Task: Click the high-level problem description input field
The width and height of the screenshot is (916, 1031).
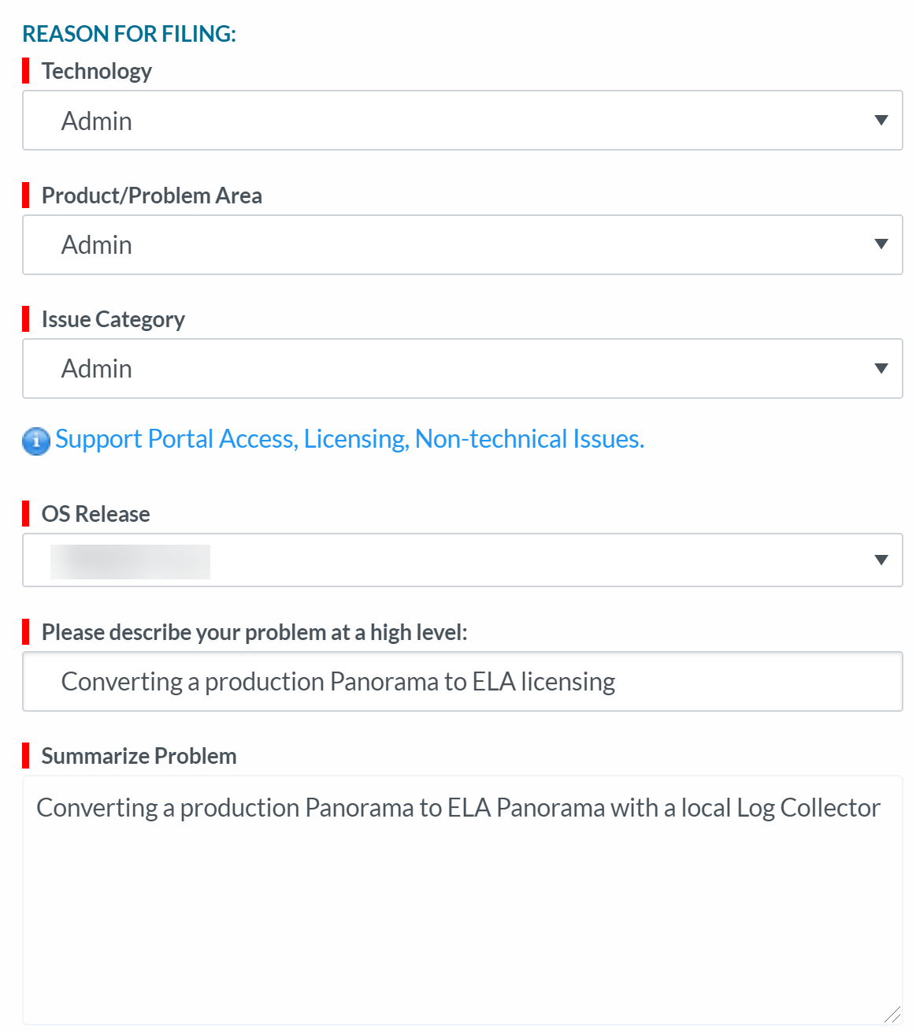Action: coord(462,682)
